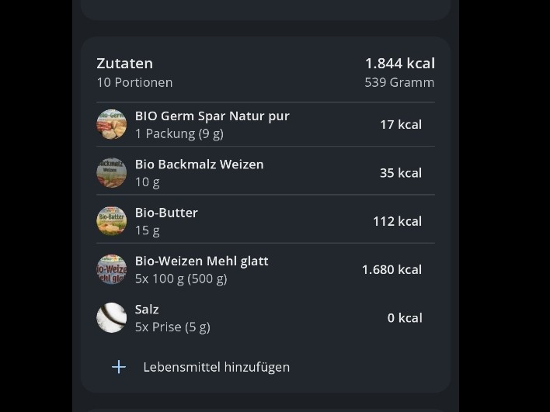Select the Bio-Weizen Mehl glatt thumbnail
Viewport: 550px width, 412px height.
click(111, 269)
